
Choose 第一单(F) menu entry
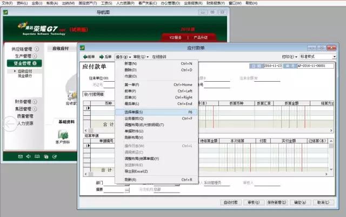click(x=156, y=84)
